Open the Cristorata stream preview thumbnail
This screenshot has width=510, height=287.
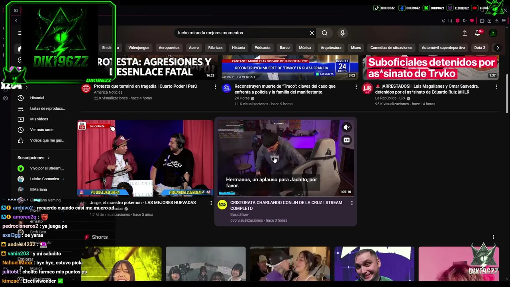286,158
